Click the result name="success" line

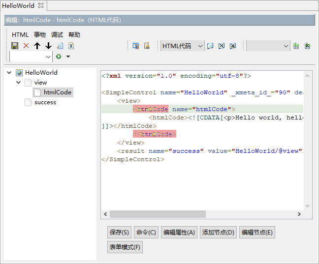point(210,151)
